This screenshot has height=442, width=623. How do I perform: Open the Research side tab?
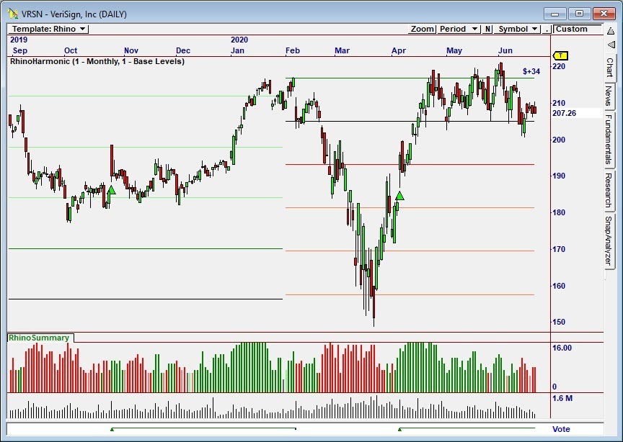point(609,190)
